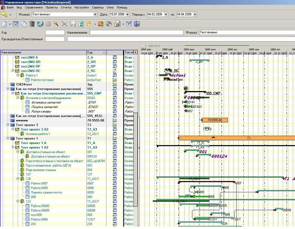Open the Филиал combo box dropdown
The width and height of the screenshot is (295, 229).
click(95, 14)
